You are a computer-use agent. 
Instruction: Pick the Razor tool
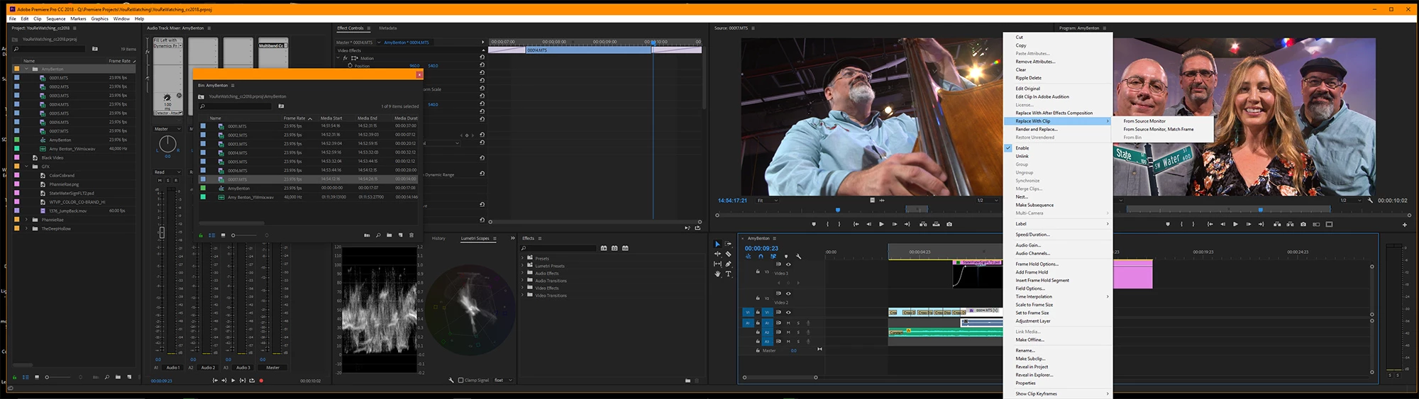coord(729,254)
